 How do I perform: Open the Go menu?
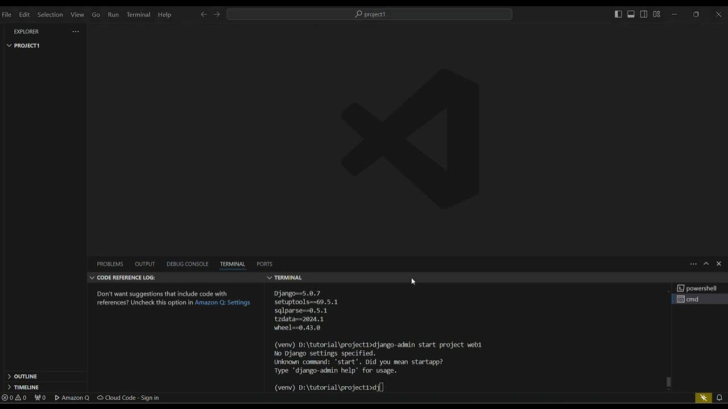tap(96, 14)
